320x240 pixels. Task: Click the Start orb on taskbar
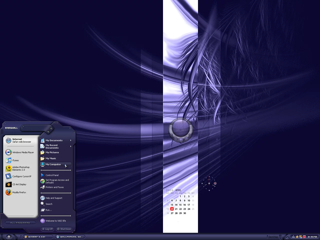coord(9,237)
